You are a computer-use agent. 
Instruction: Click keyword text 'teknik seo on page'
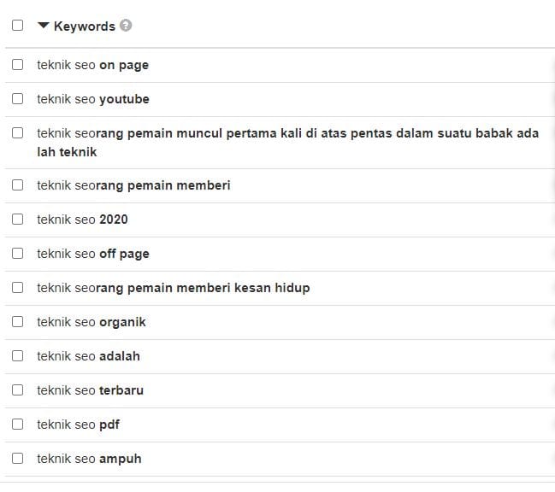pos(92,66)
